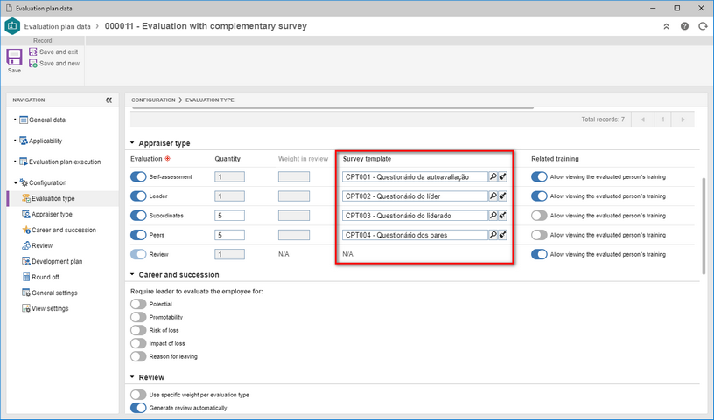Viewport: 714px width, 420px height.
Task: Collapse the Configuration tree node
Action: [x=16, y=182]
